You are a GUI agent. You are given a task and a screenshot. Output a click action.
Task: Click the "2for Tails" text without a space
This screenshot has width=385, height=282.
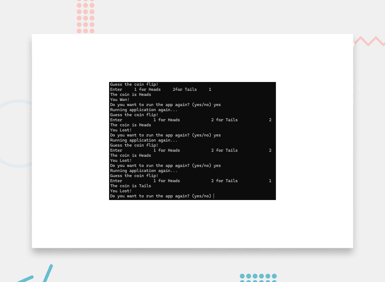[x=184, y=89]
